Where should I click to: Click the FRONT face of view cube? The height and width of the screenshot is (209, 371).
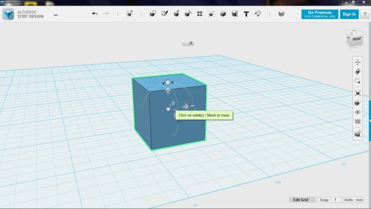[x=357, y=39]
